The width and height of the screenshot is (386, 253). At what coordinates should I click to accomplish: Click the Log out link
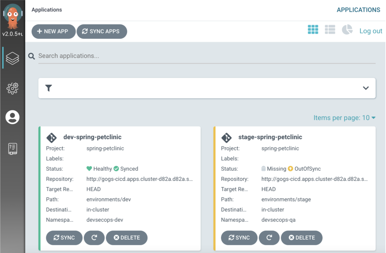pos(371,31)
